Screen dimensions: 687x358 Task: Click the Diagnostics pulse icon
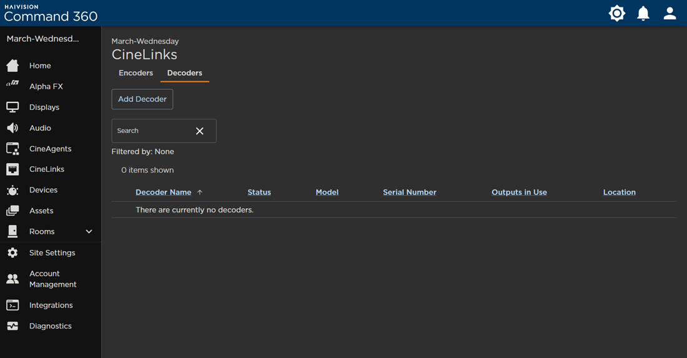pos(12,326)
